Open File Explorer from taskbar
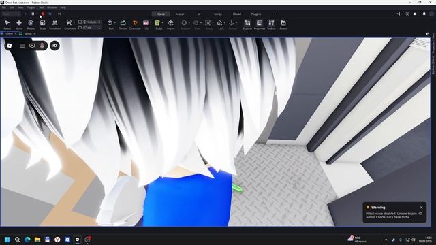The height and width of the screenshot is (245, 436). coord(37,240)
